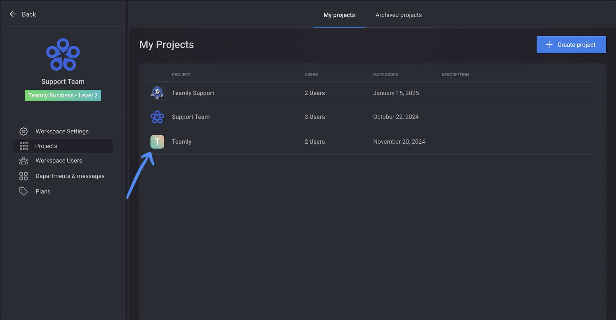Open the Plans section
Viewport: 616px width, 320px height.
(63, 192)
